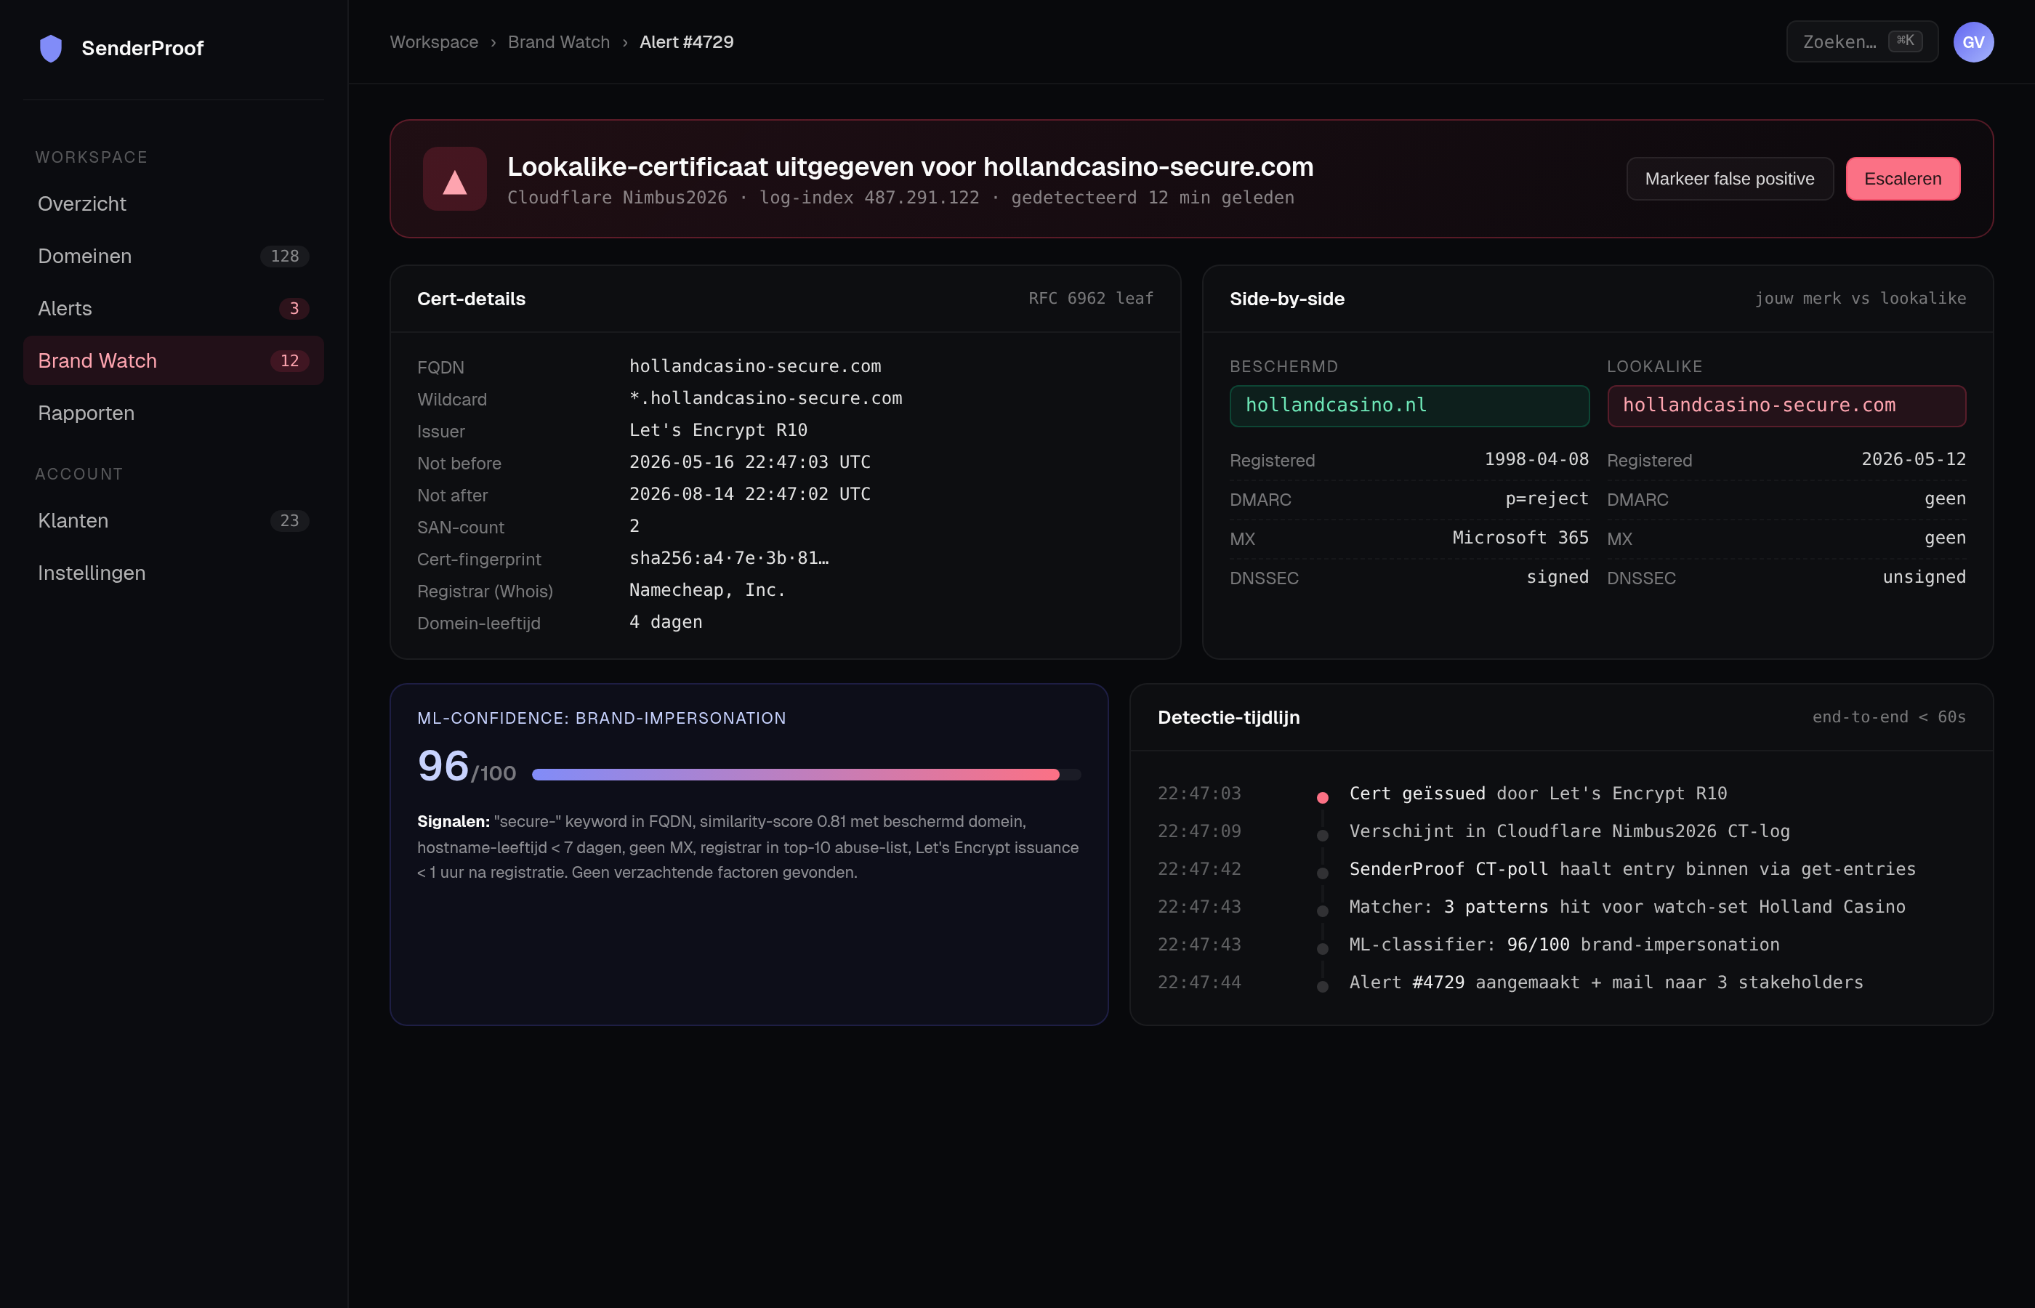Click the Detectie-tijdlijn panel title
This screenshot has height=1308, width=2035.
(1228, 718)
